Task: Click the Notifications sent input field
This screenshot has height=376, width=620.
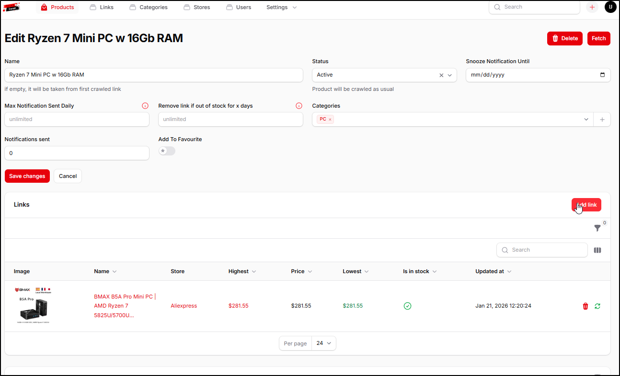Action: 77,153
